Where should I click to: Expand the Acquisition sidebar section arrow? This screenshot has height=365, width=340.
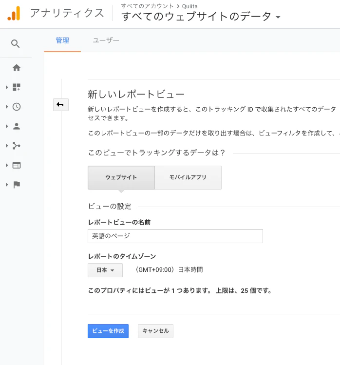click(x=7, y=146)
